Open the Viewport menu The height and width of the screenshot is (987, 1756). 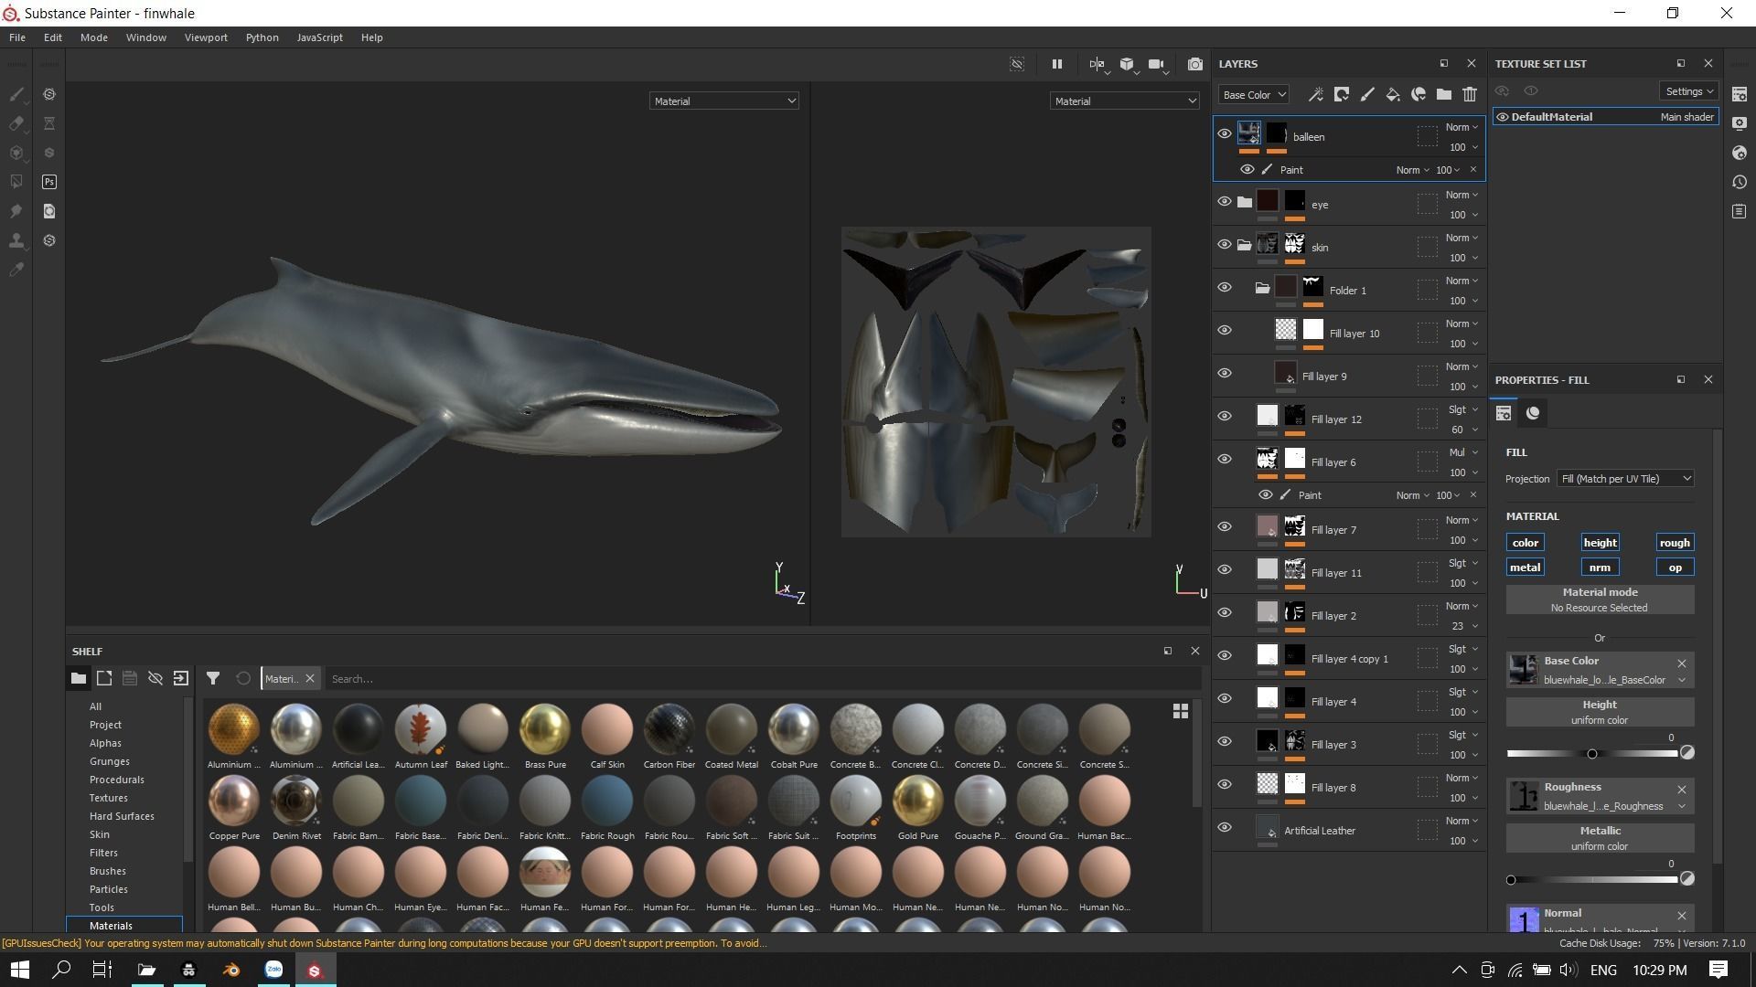205,37
